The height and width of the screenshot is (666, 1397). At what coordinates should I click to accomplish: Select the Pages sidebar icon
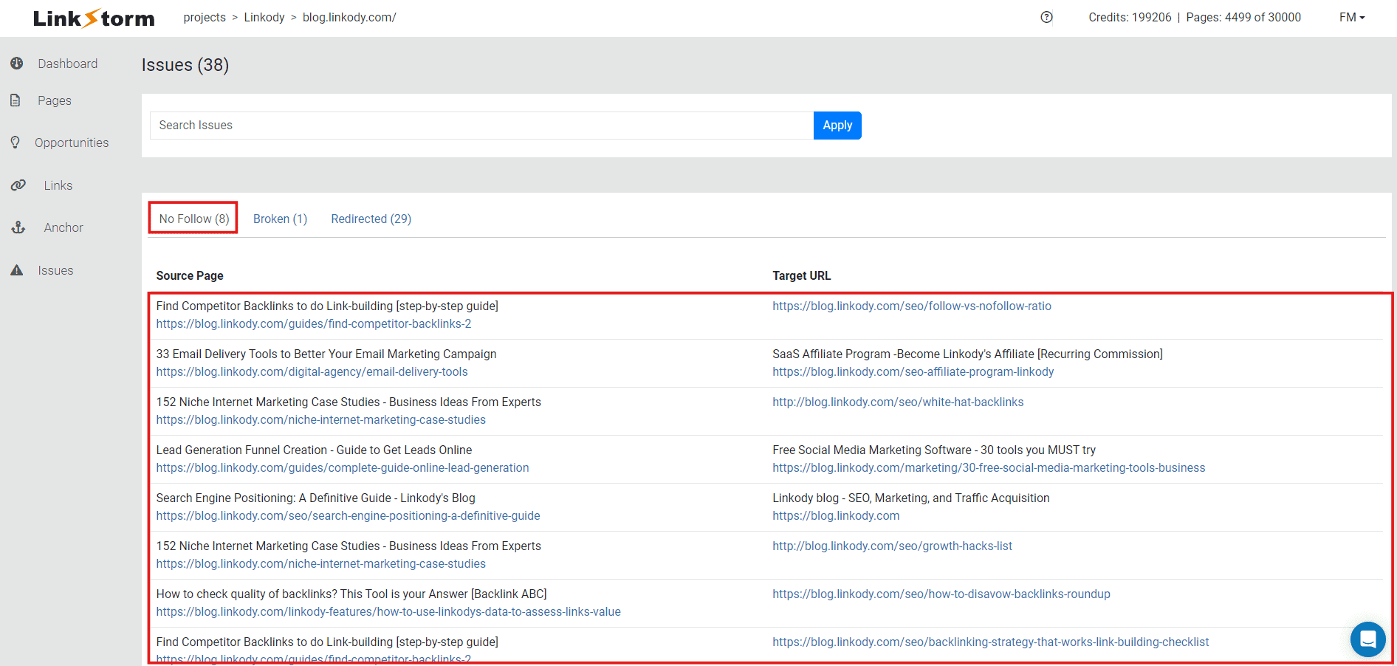[17, 100]
